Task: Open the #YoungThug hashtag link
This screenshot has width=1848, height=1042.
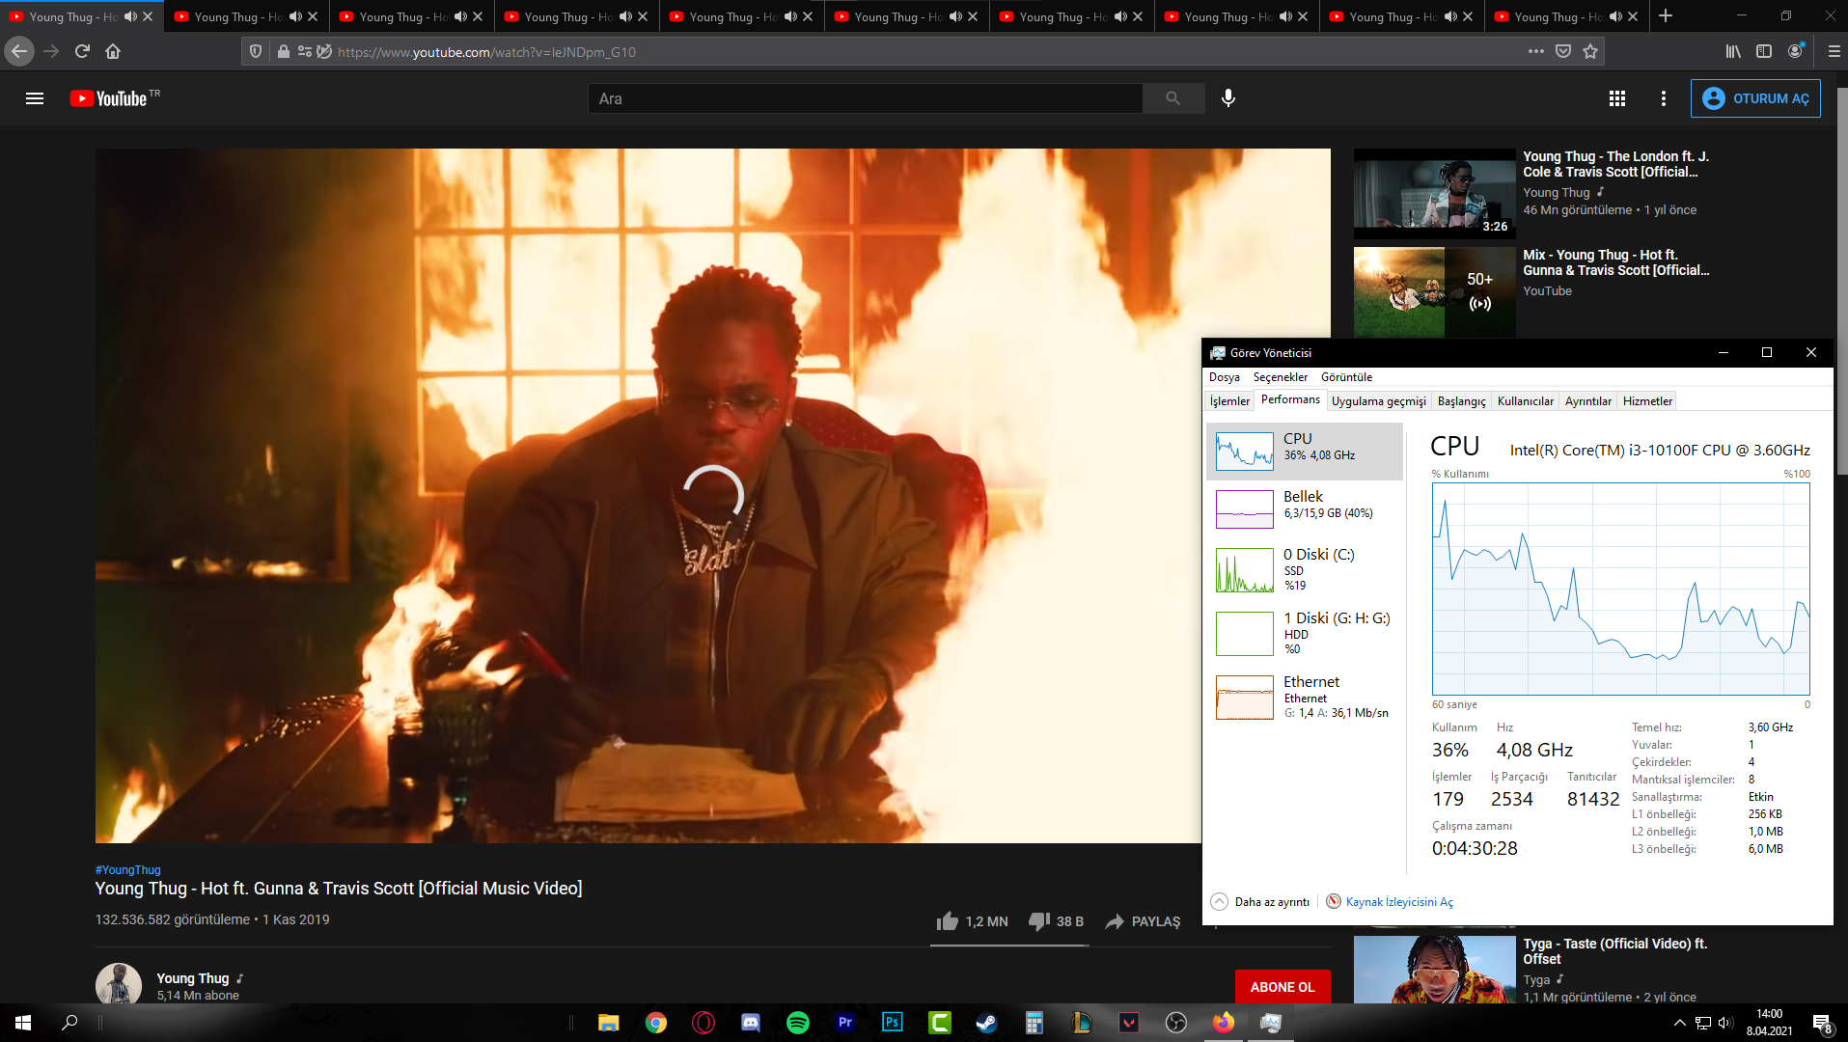Action: point(127,870)
